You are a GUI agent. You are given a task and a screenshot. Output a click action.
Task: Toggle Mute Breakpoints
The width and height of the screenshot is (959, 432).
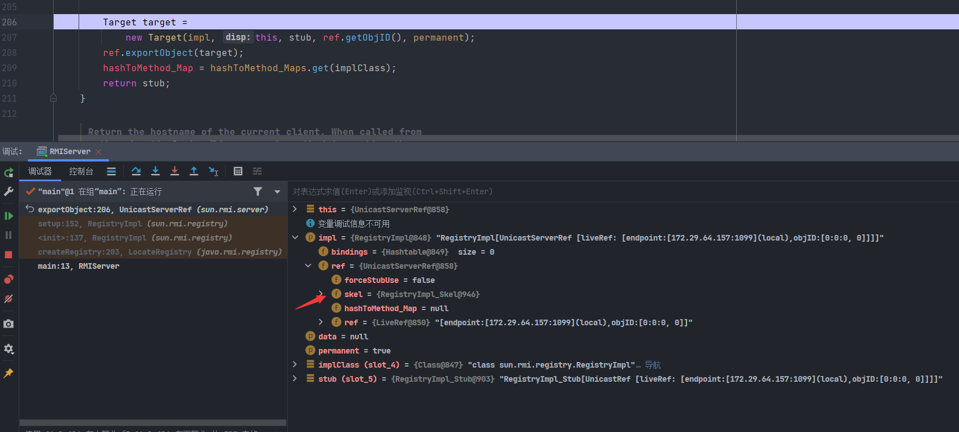tap(8, 299)
